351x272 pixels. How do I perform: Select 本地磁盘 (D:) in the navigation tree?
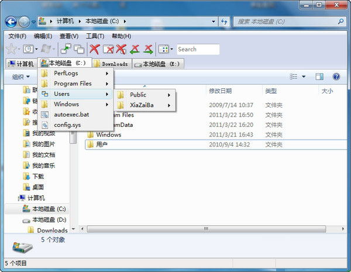point(49,220)
